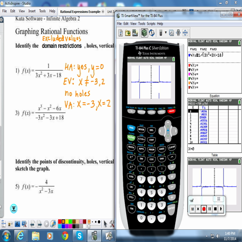Click the ZOOM key on calculator
This screenshot has height=242, width=242.
[151, 112]
